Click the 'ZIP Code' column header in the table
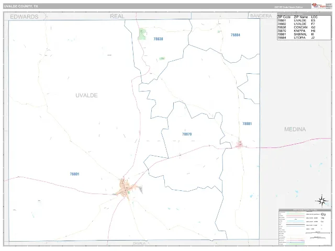The image size is (335, 251). (x=284, y=17)
